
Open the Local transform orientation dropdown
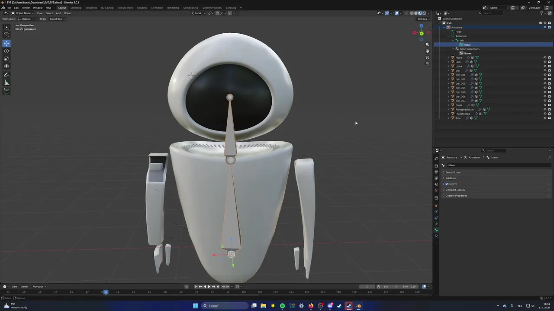[198, 13]
